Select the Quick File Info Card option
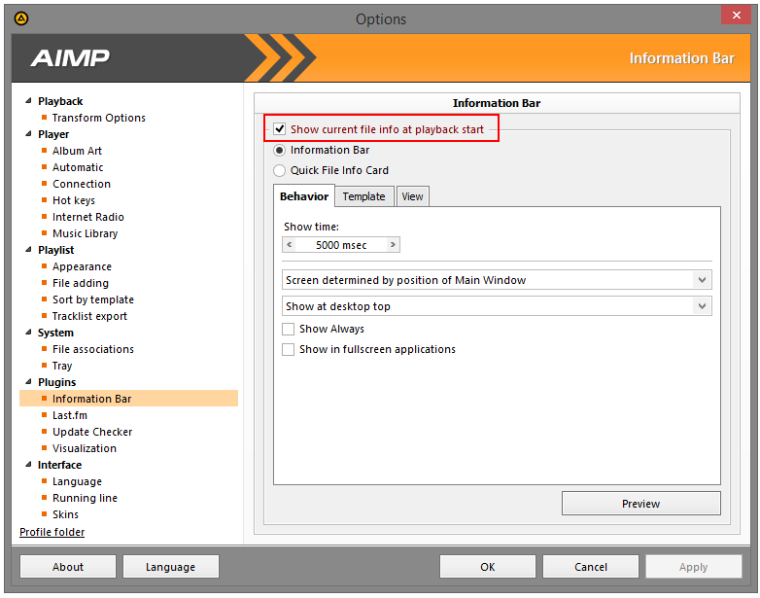760x598 pixels. (279, 171)
